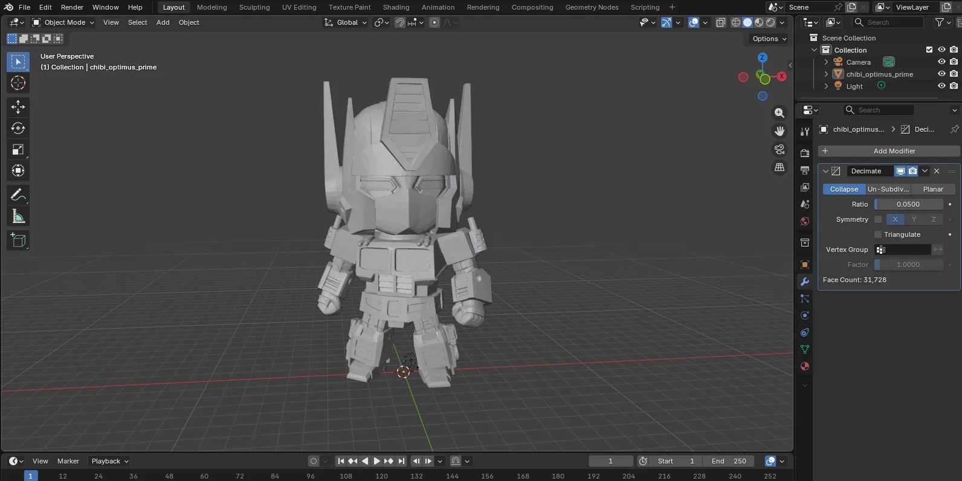
Task: Activate the Rotate tool
Action: [18, 128]
